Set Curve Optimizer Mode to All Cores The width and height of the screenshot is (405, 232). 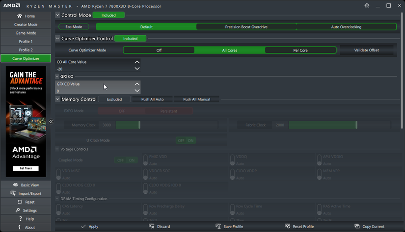[x=230, y=50]
